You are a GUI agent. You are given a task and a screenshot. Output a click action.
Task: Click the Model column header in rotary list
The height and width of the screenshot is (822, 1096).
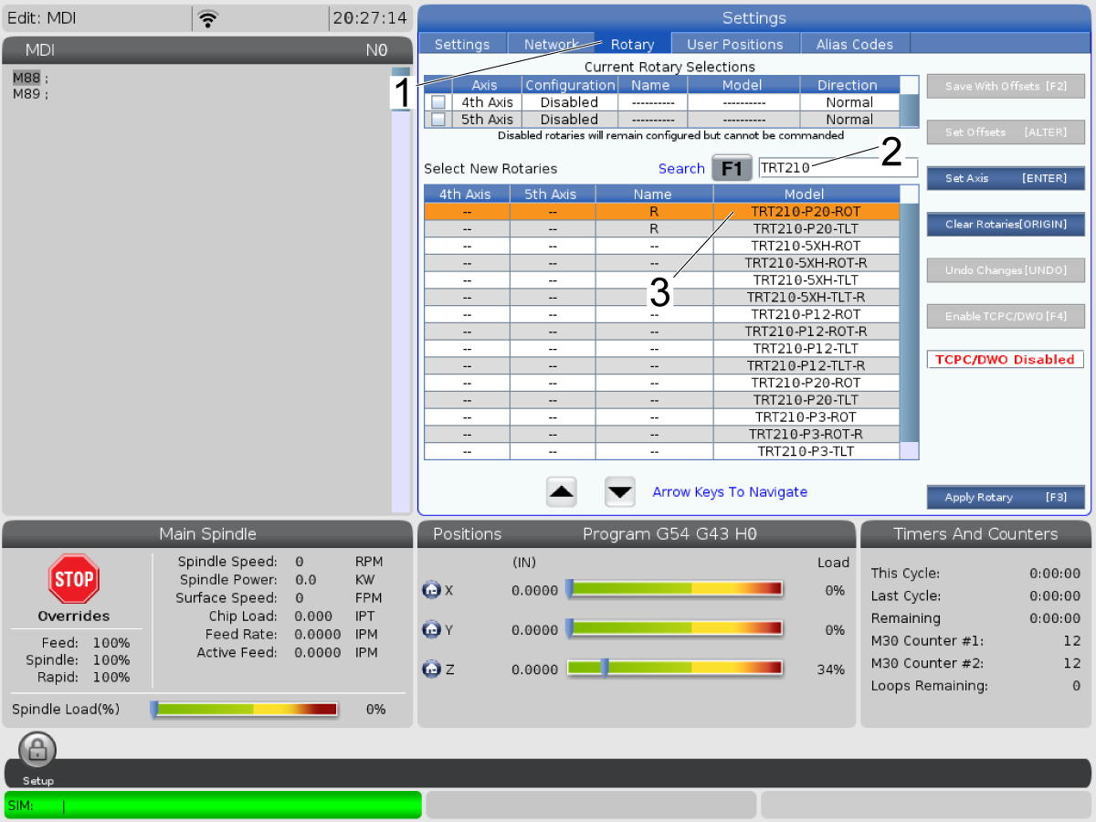[805, 194]
